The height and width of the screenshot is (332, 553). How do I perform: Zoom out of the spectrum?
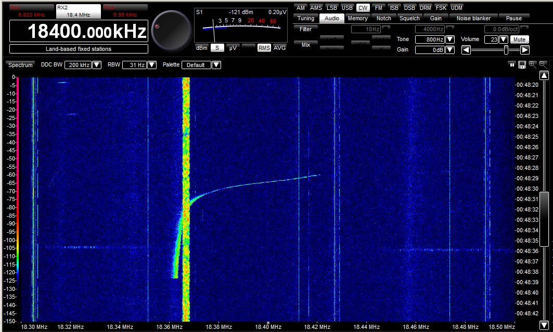tap(543, 64)
